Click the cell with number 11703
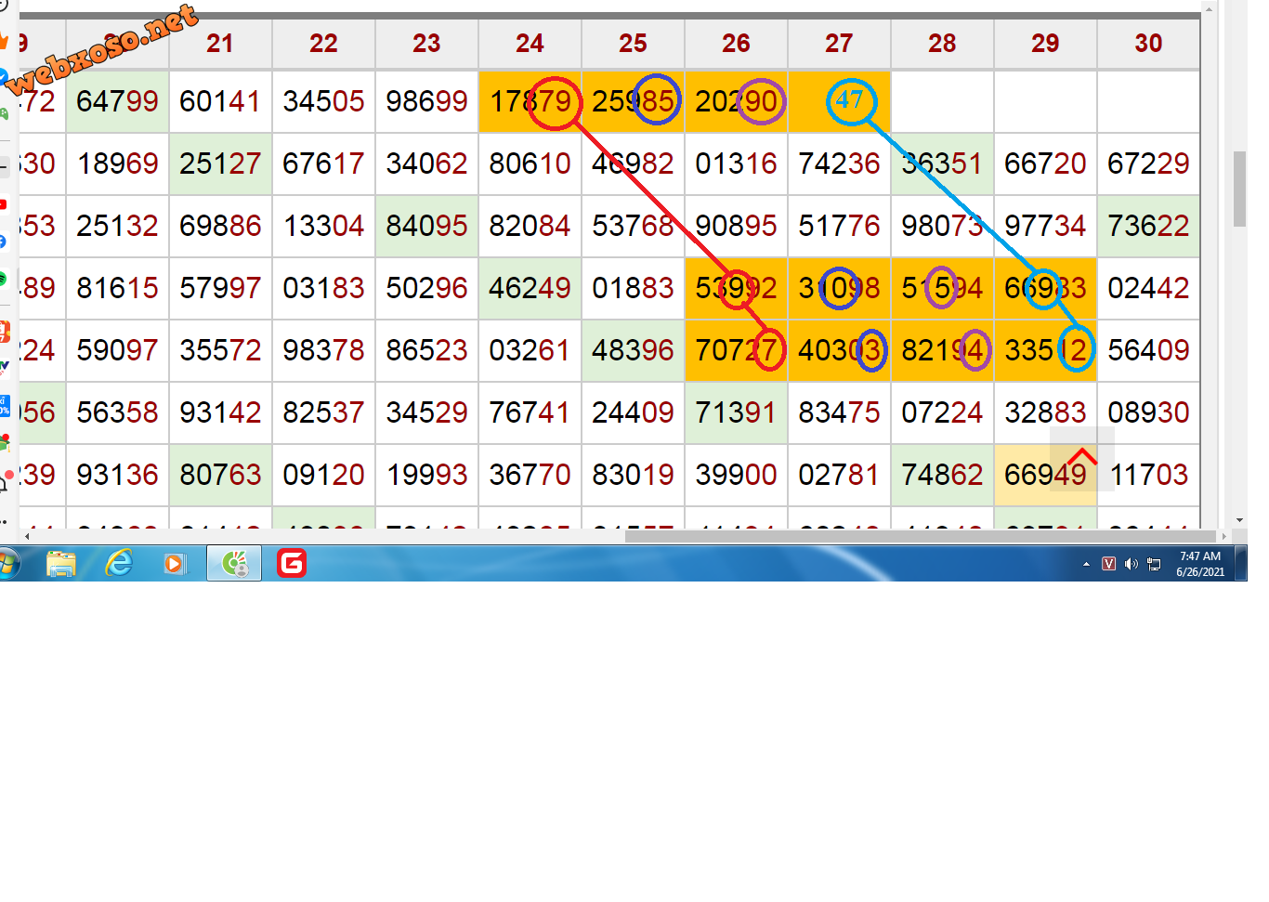Image resolution: width=1269 pixels, height=902 pixels. [1148, 475]
